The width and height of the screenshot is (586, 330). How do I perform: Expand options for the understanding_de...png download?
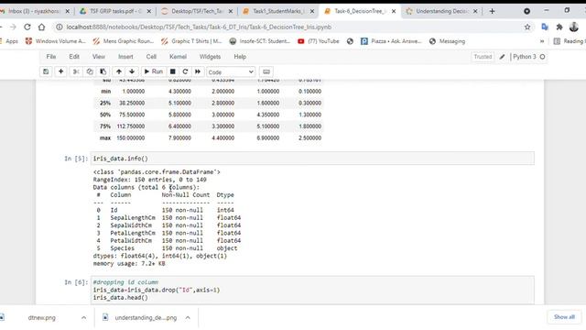pyautogui.click(x=188, y=318)
